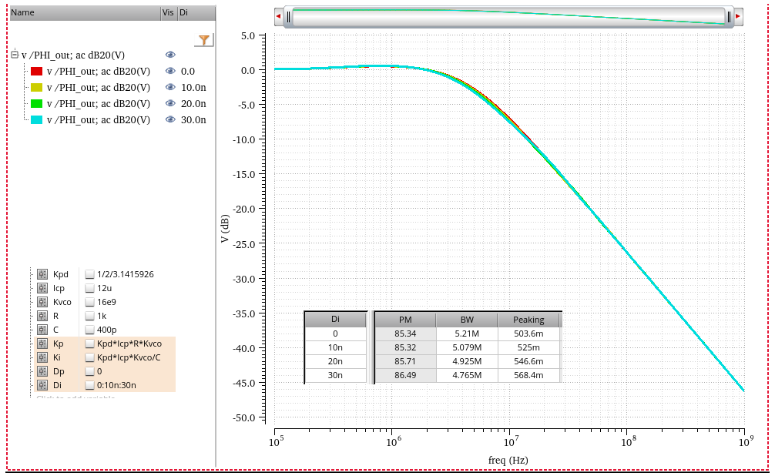Viewport: 775px width, 476px height.
Task: Hide the 0.0 trace with eye icon
Action: click(x=170, y=71)
